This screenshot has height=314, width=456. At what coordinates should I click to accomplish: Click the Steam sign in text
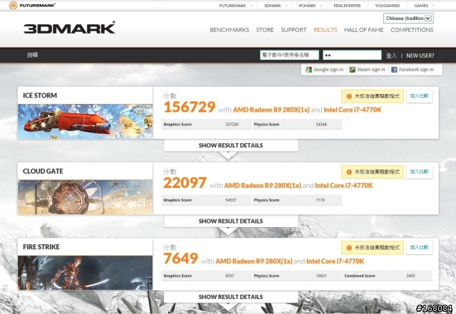click(x=371, y=70)
